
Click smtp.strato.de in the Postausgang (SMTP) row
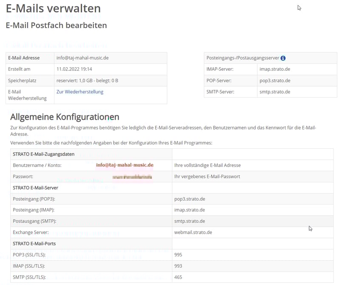tap(190, 221)
